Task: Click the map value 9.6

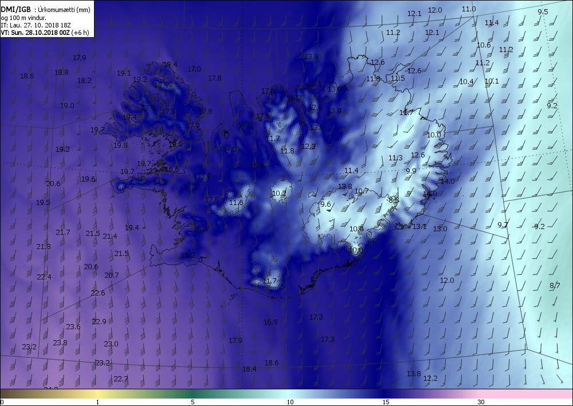Action: (325, 204)
